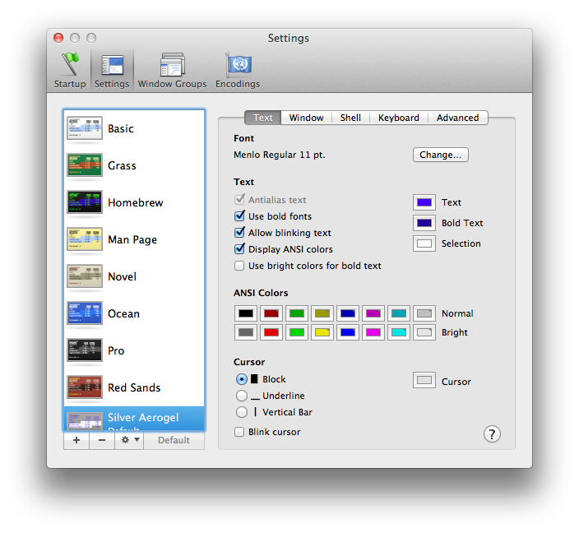Click the normal red ANSI color swatch
The width and height of the screenshot is (579, 533).
pyautogui.click(x=271, y=313)
